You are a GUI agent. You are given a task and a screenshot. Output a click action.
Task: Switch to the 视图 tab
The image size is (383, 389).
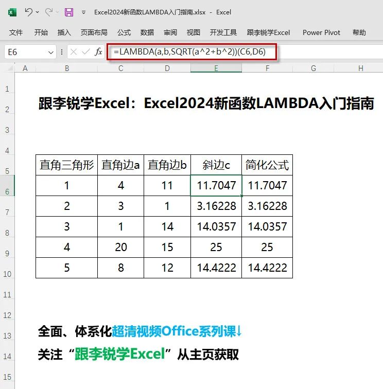point(194,32)
